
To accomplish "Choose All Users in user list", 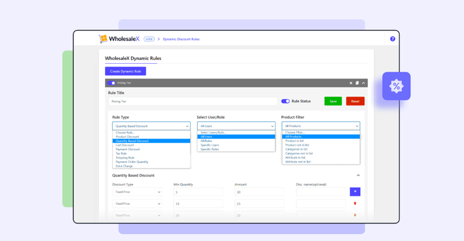I will pos(236,137).
